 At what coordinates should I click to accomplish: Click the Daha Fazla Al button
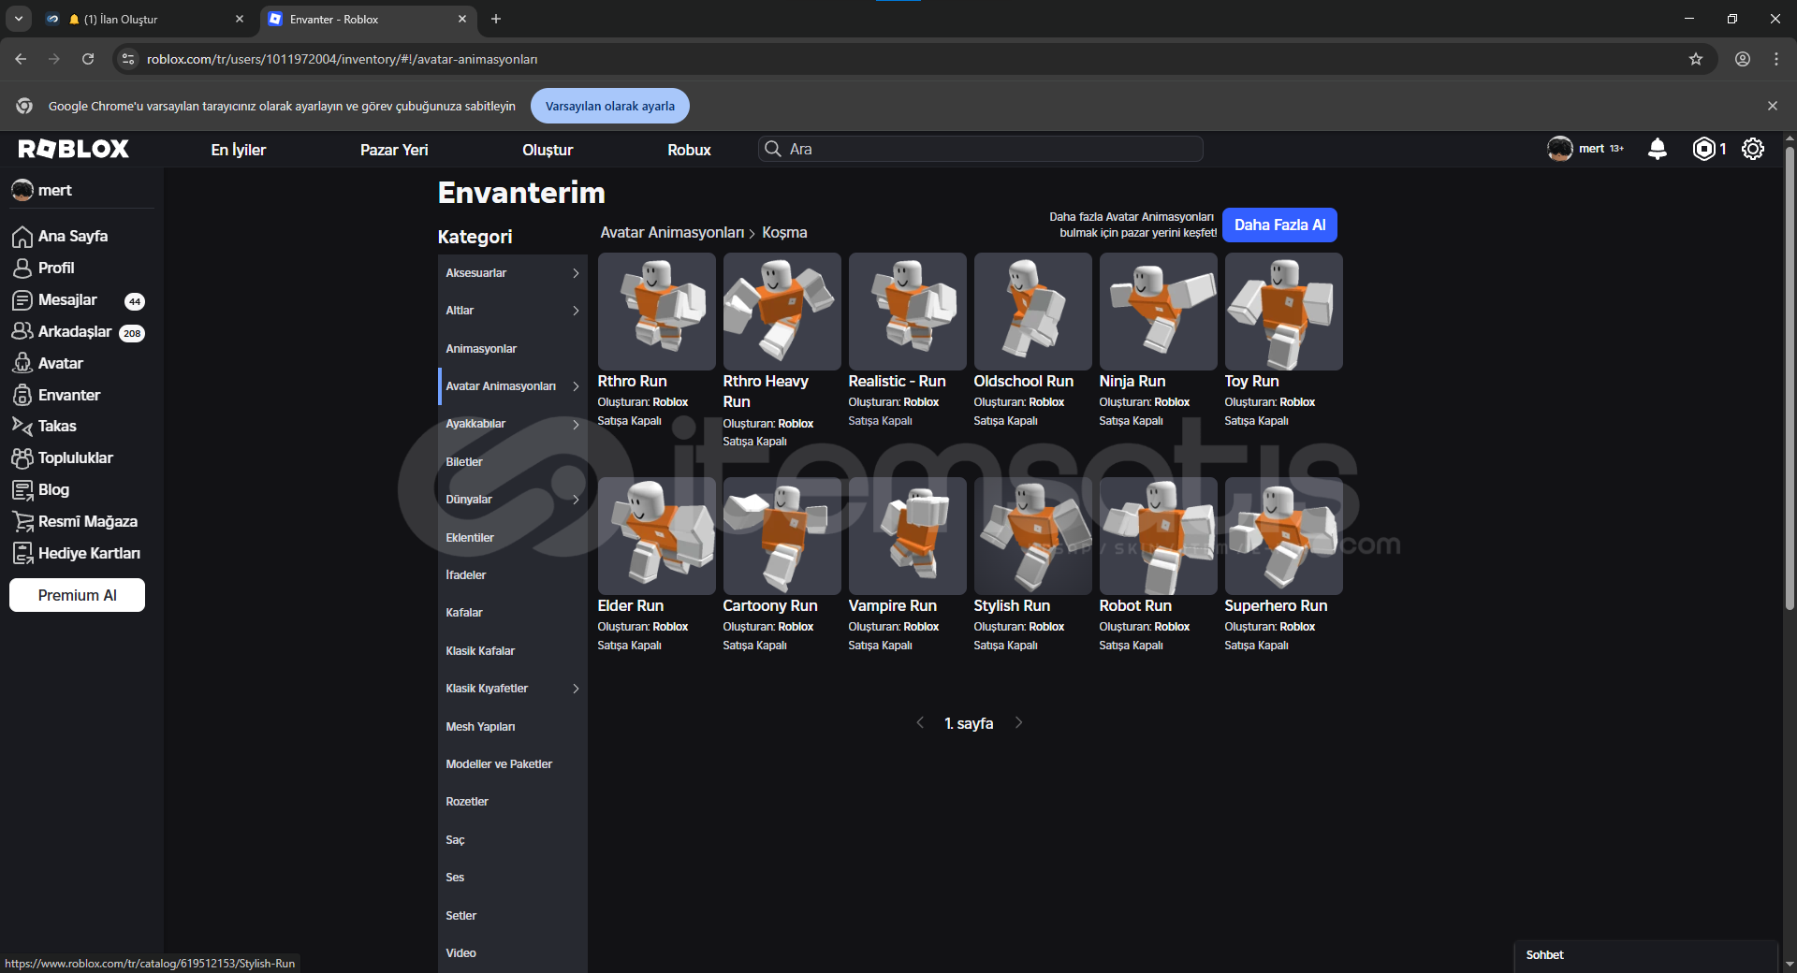tap(1279, 225)
